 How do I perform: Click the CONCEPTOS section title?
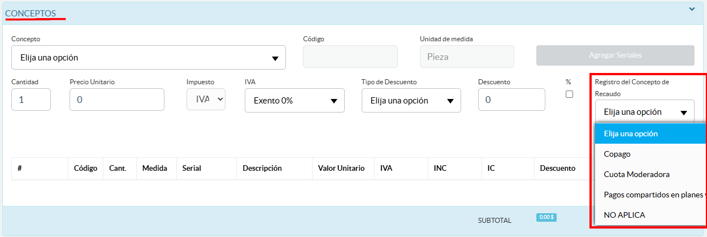34,12
